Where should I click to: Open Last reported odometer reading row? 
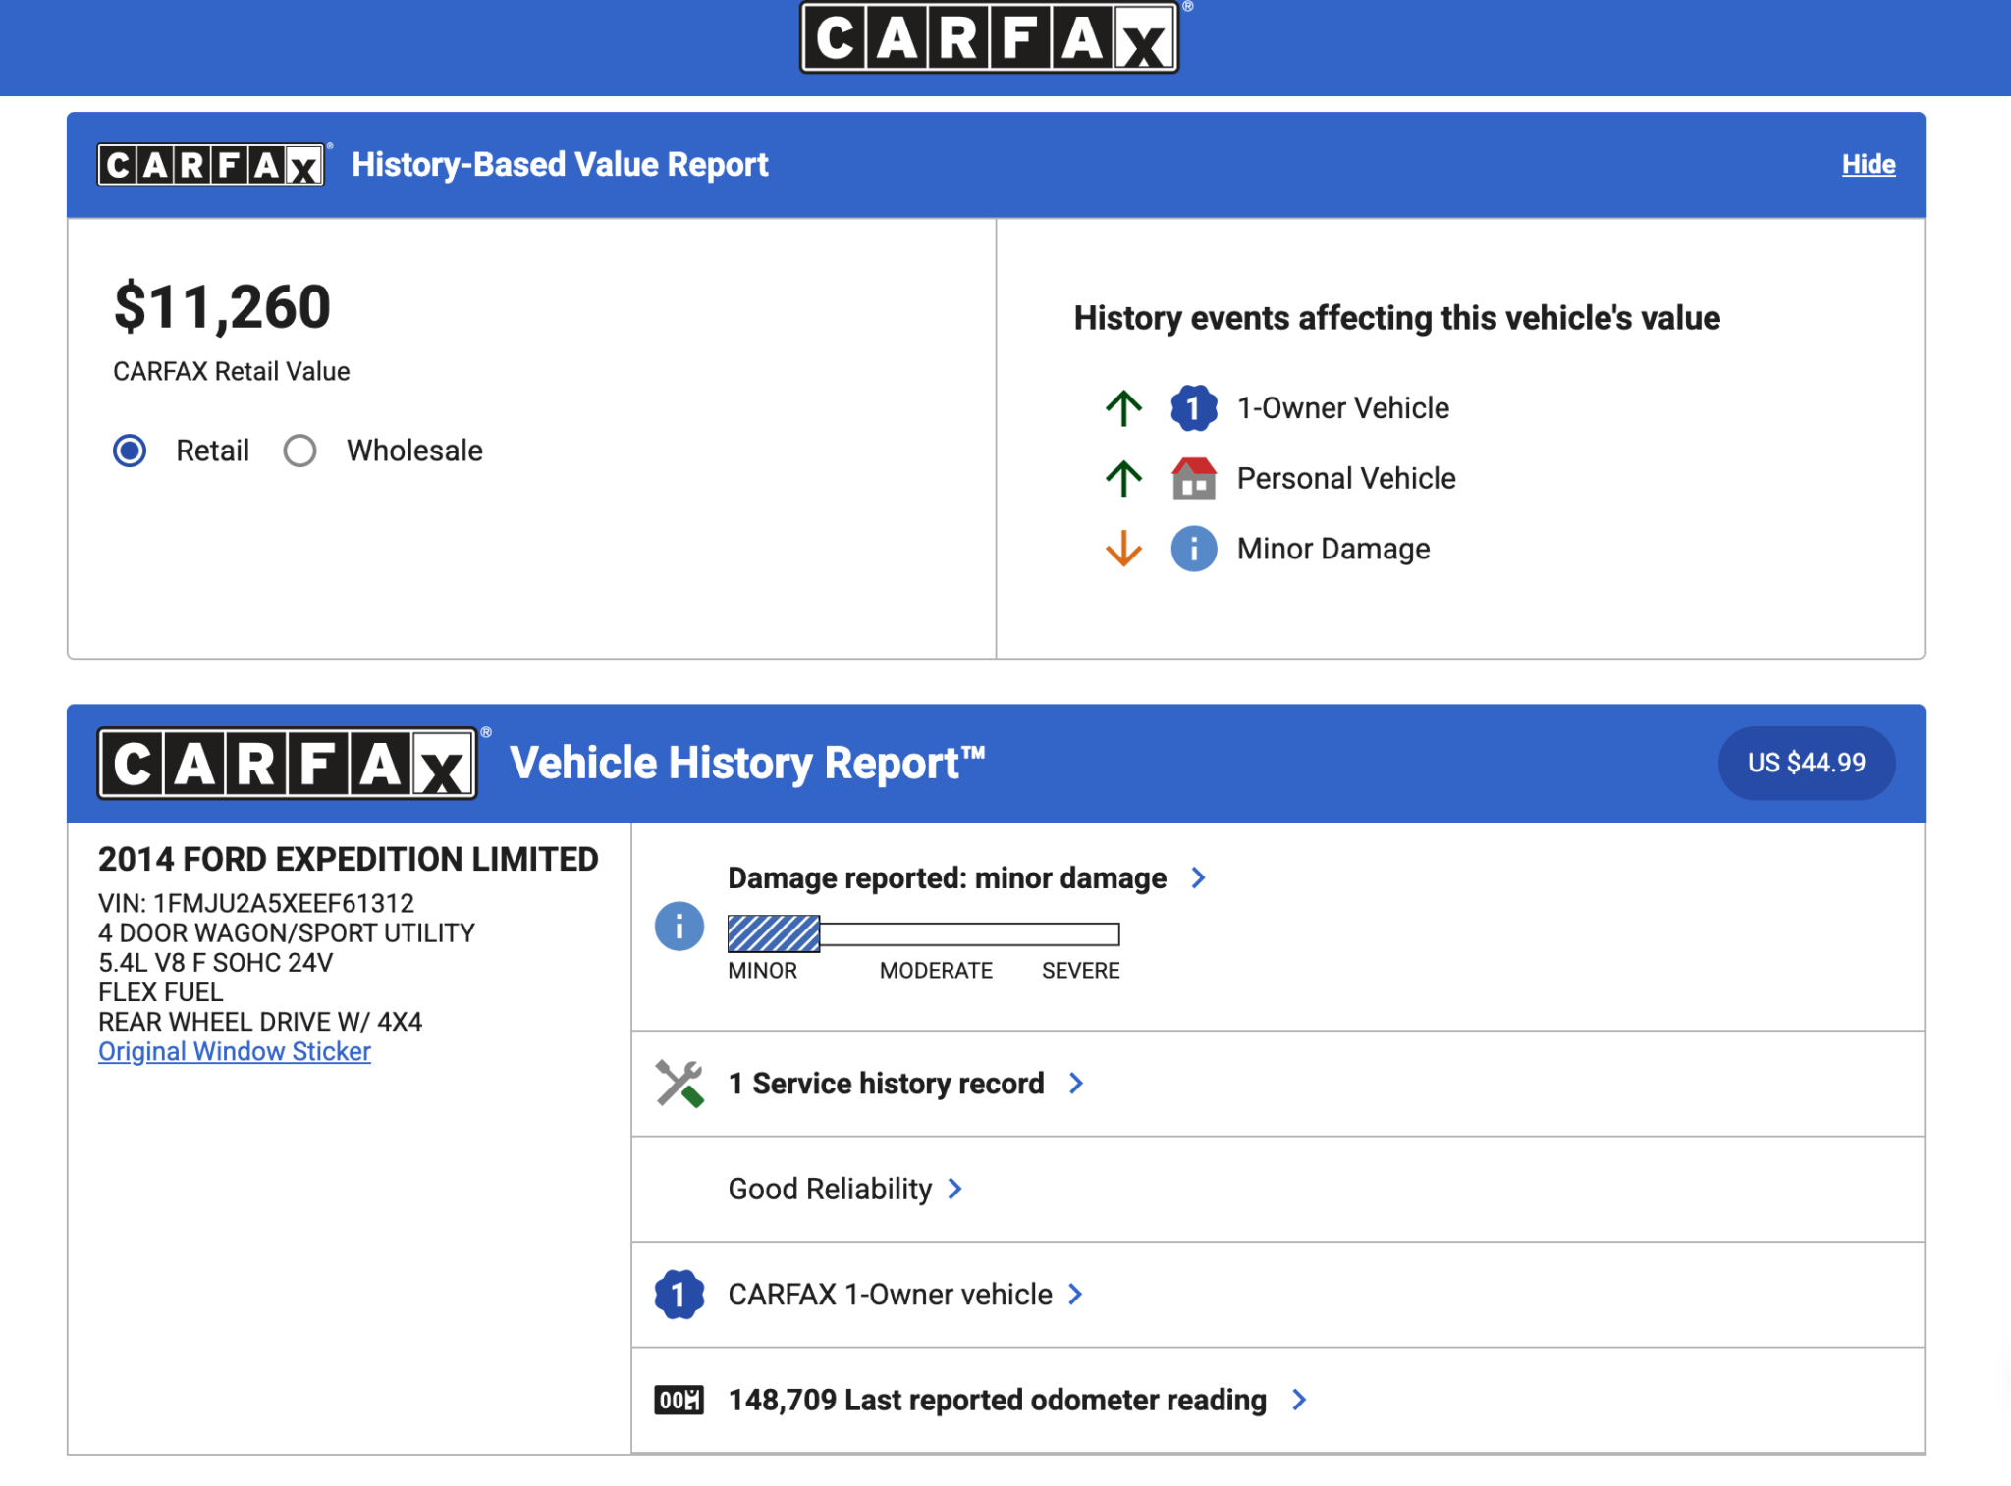(997, 1400)
